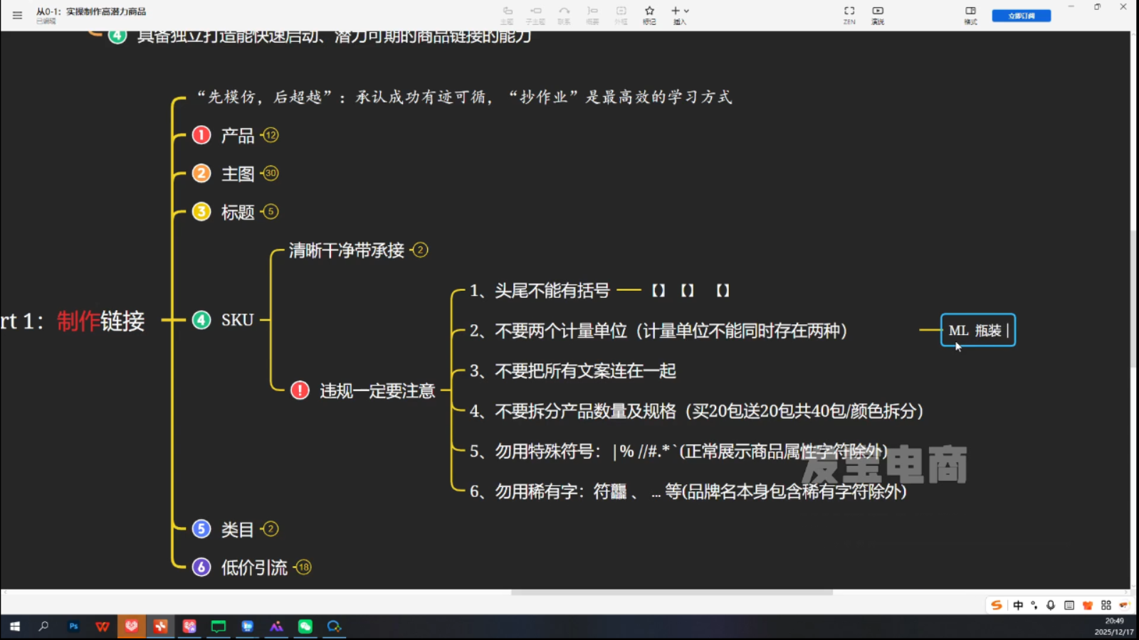
Task: Click the ML 瓶装 text editing box
Action: tap(977, 331)
